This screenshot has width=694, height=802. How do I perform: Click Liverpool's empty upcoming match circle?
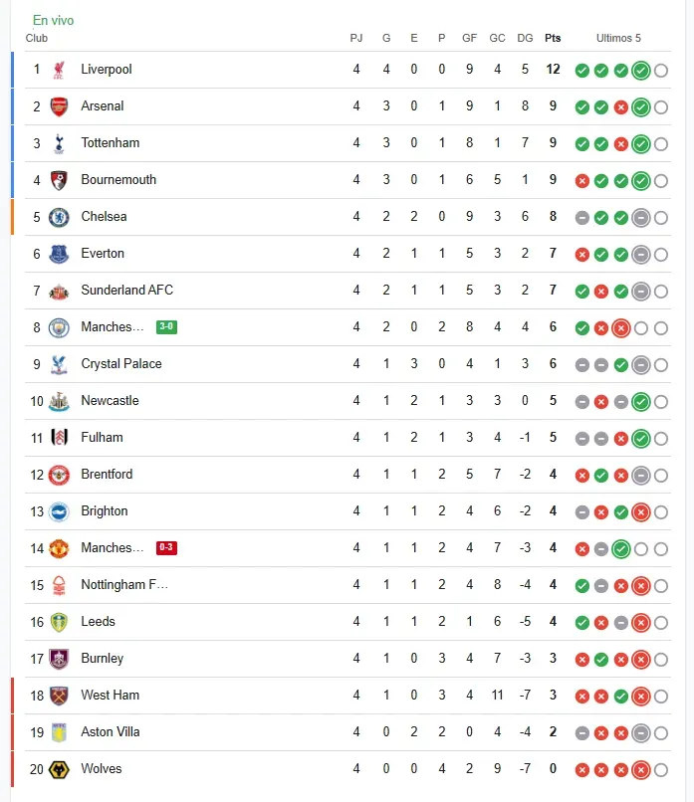(661, 71)
